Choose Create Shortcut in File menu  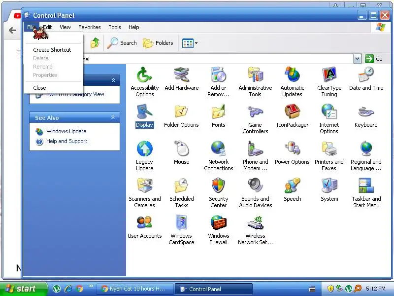click(x=54, y=50)
